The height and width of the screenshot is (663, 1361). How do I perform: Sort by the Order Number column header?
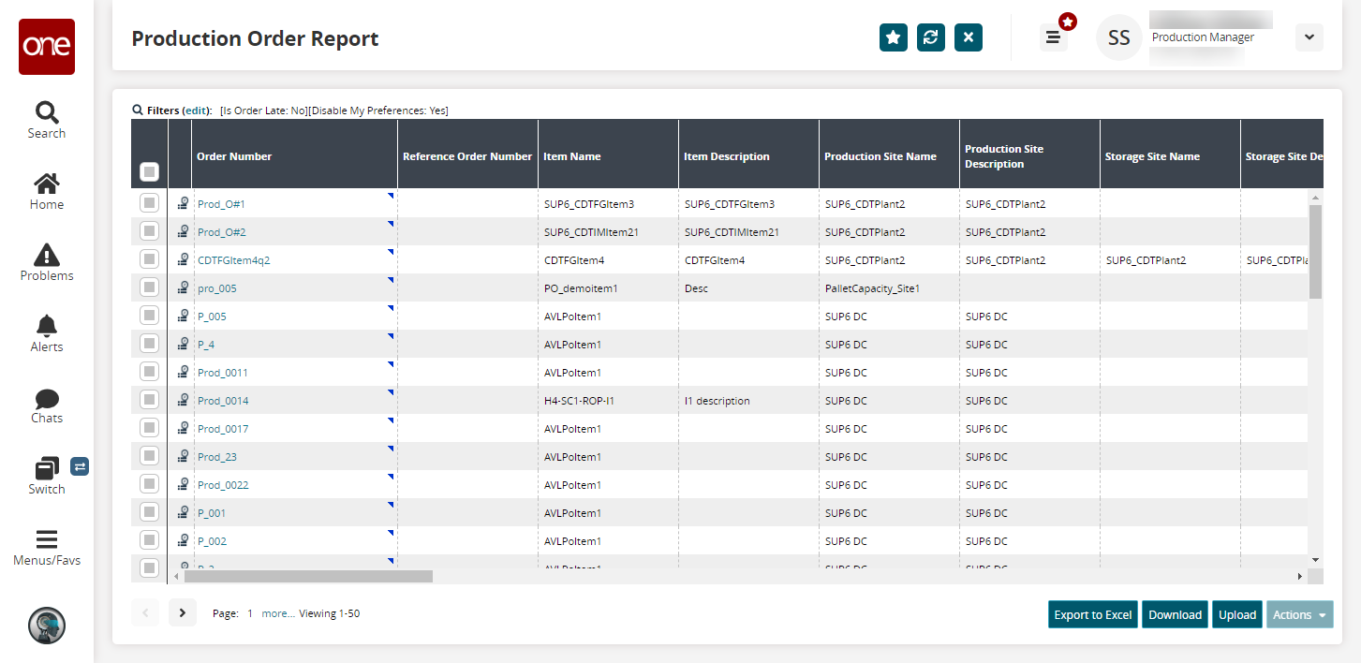[x=234, y=156]
